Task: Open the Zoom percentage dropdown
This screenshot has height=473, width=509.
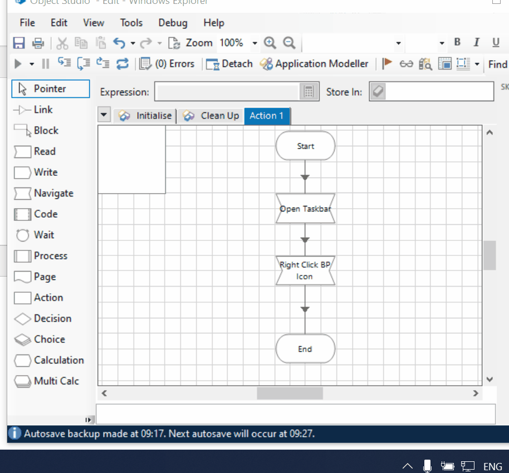Action: click(255, 43)
